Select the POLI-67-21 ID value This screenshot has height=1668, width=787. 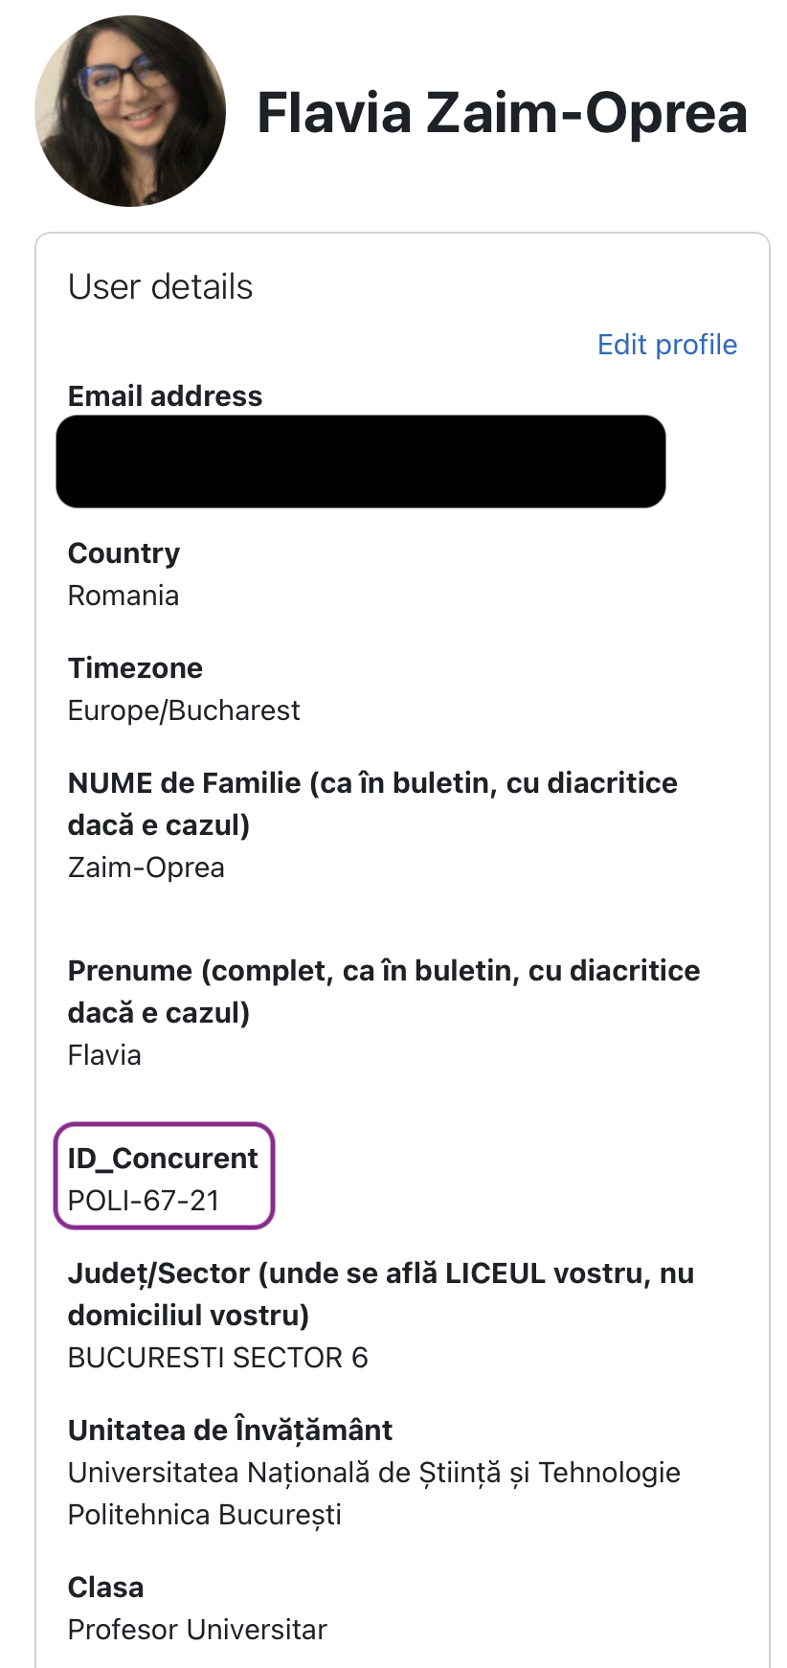point(144,1201)
